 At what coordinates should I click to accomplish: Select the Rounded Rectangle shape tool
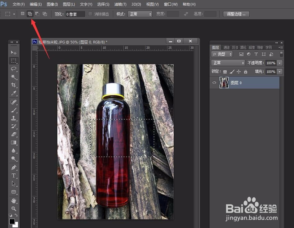pyautogui.click(x=14, y=192)
